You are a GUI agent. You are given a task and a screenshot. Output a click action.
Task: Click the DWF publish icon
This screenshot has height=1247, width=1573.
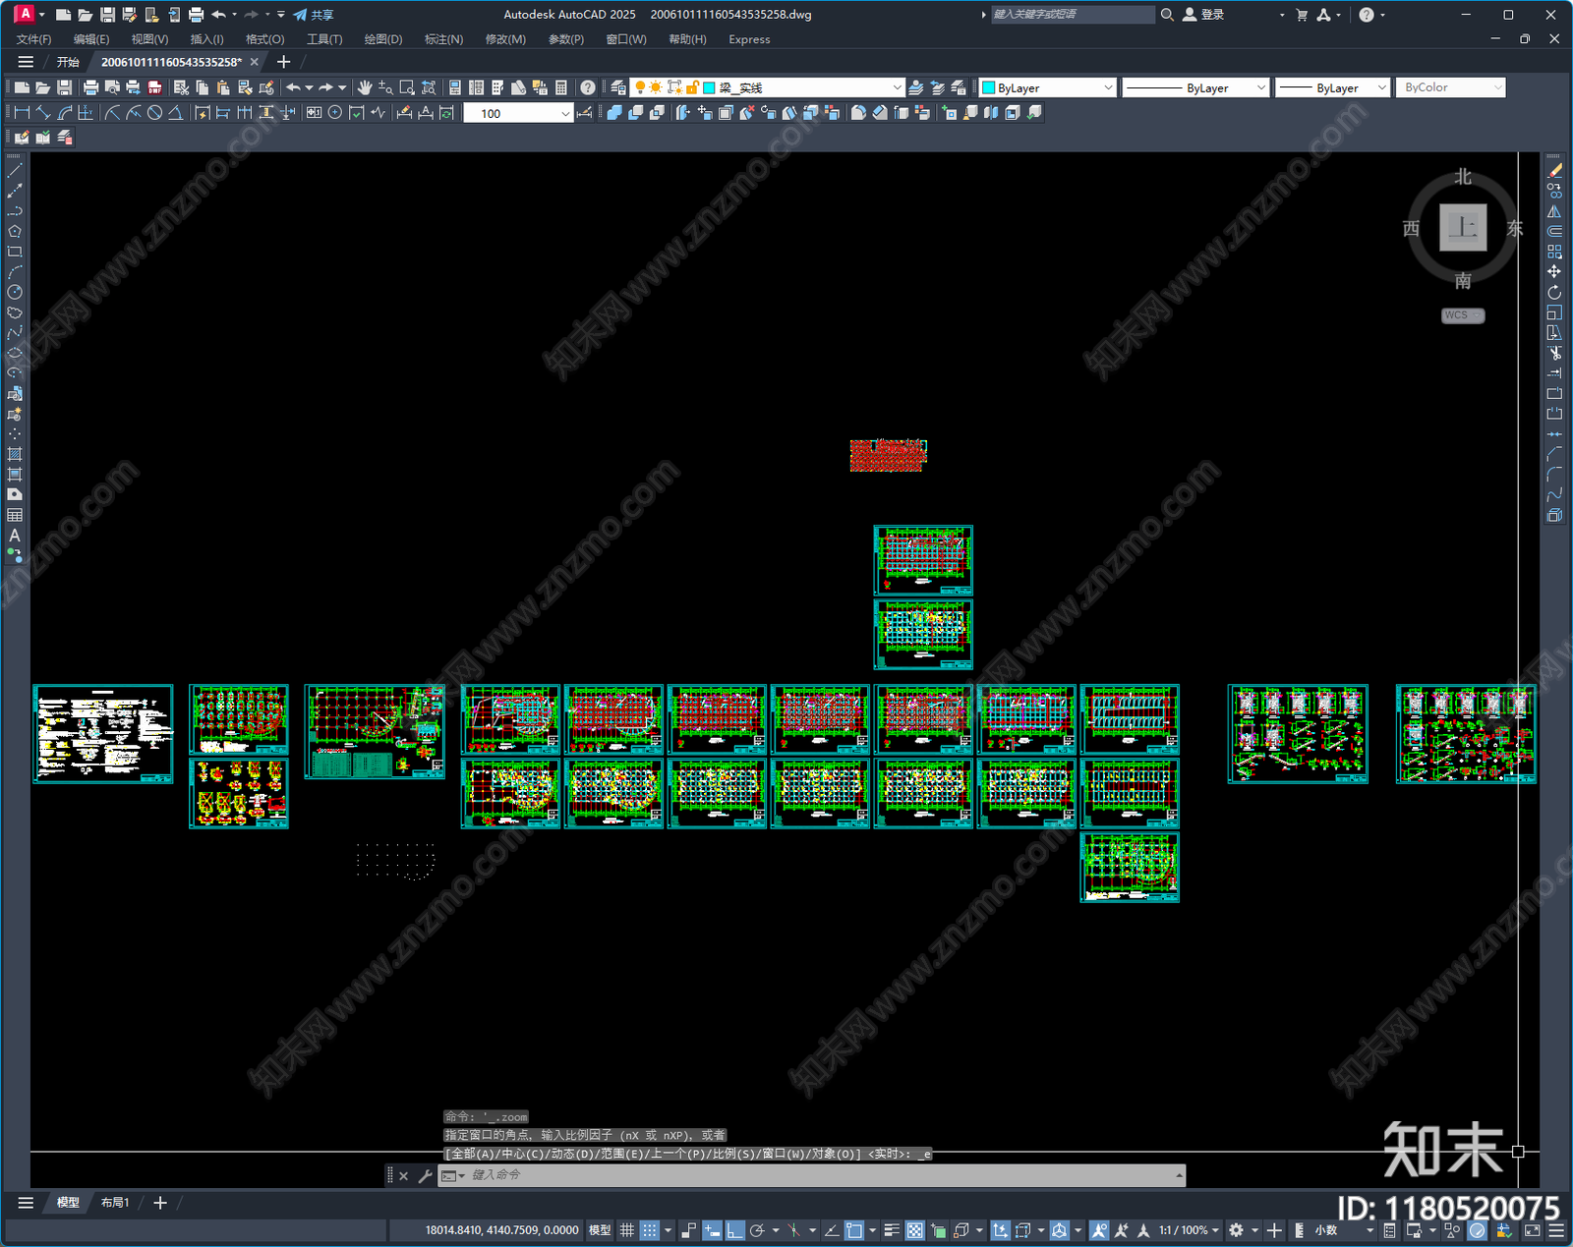(154, 87)
